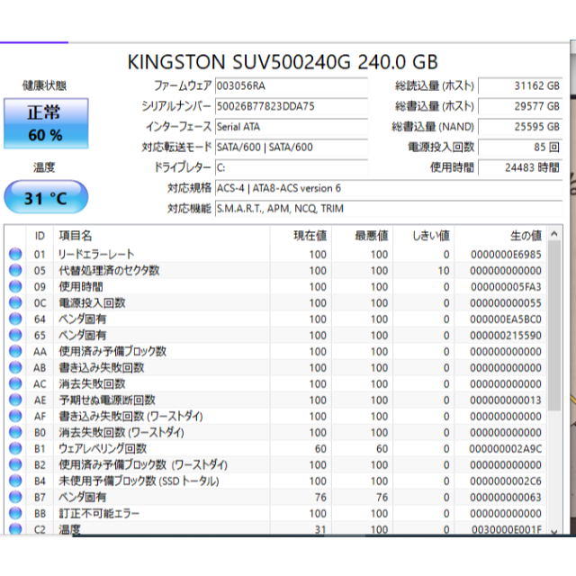Click the drive letter field C:
This screenshot has width=576, height=576.
click(292, 168)
